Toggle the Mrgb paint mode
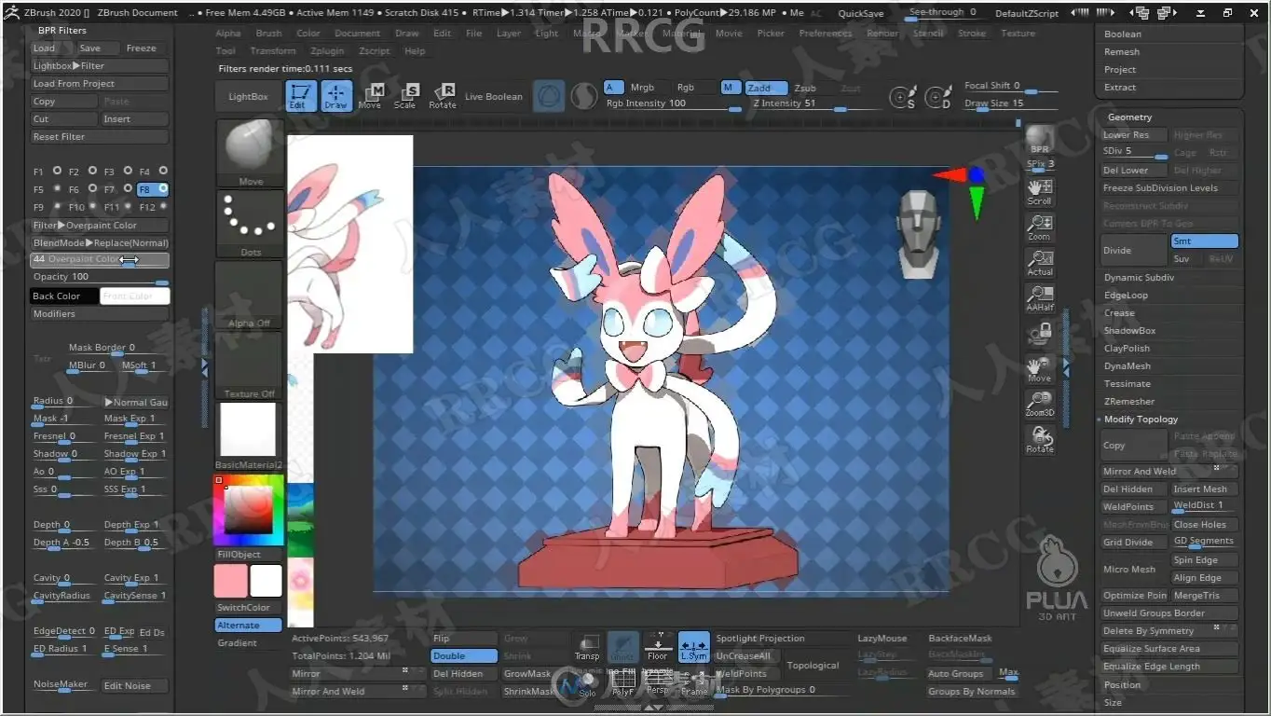The image size is (1271, 716). (642, 88)
